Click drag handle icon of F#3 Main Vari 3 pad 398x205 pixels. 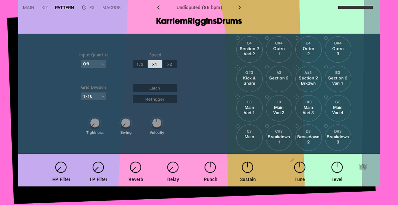point(297,97)
